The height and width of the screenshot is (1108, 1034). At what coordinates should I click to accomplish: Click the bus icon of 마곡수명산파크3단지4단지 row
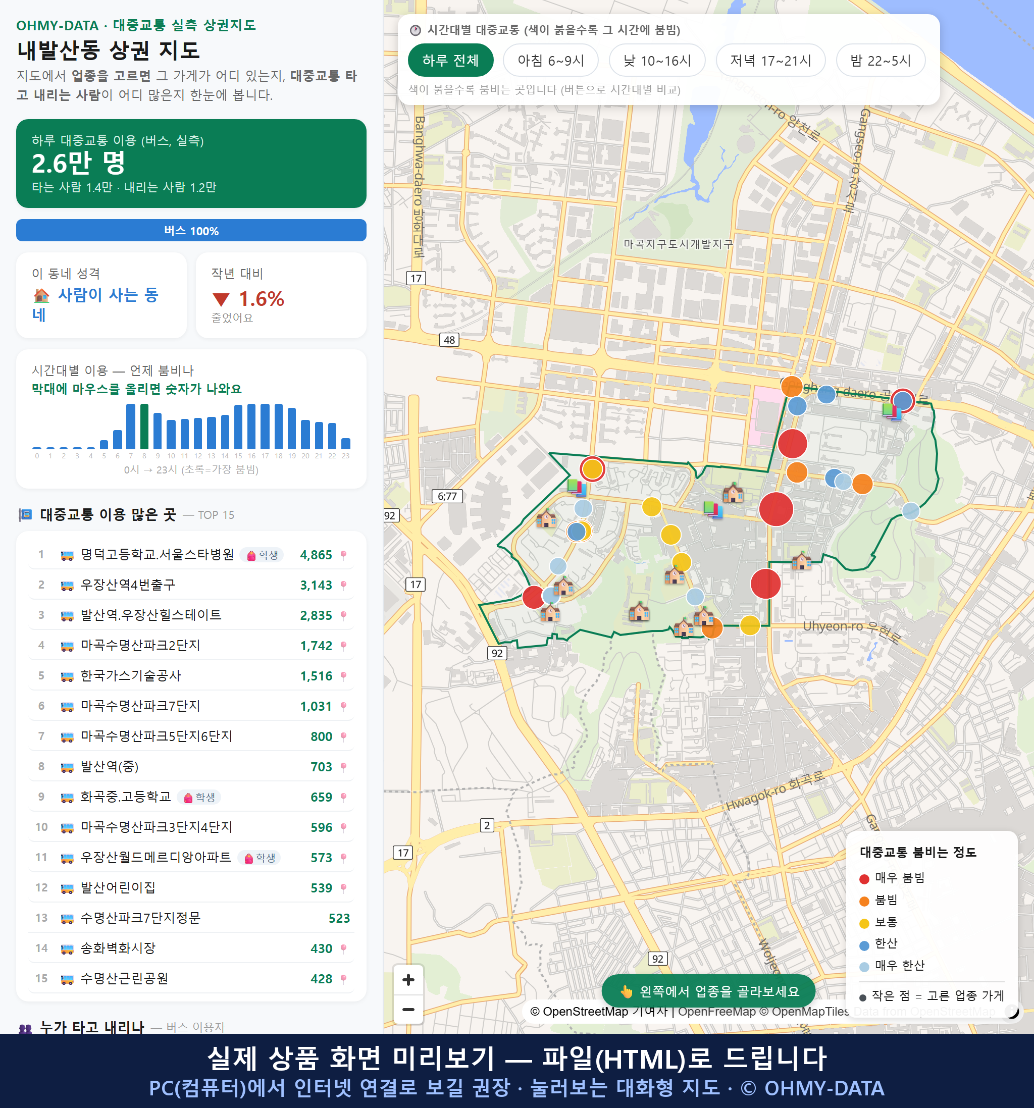[x=67, y=828]
